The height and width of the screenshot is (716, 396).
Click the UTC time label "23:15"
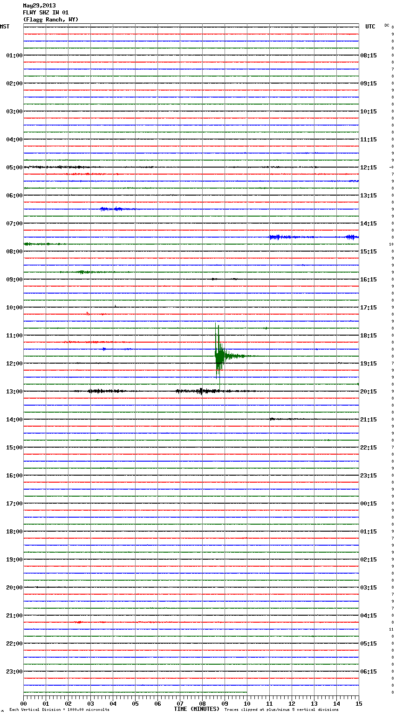(369, 476)
